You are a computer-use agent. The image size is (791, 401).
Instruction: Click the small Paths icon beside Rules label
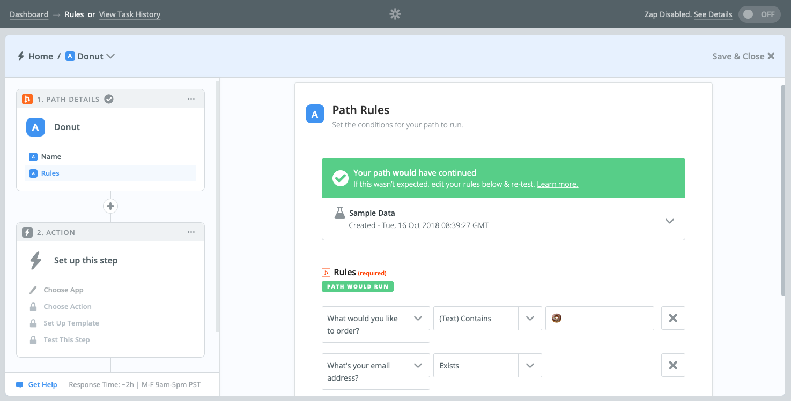(x=326, y=273)
